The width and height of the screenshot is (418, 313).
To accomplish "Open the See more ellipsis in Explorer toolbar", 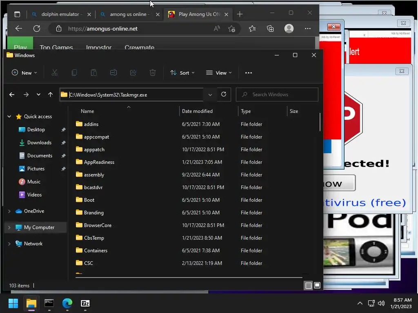I will point(249,73).
